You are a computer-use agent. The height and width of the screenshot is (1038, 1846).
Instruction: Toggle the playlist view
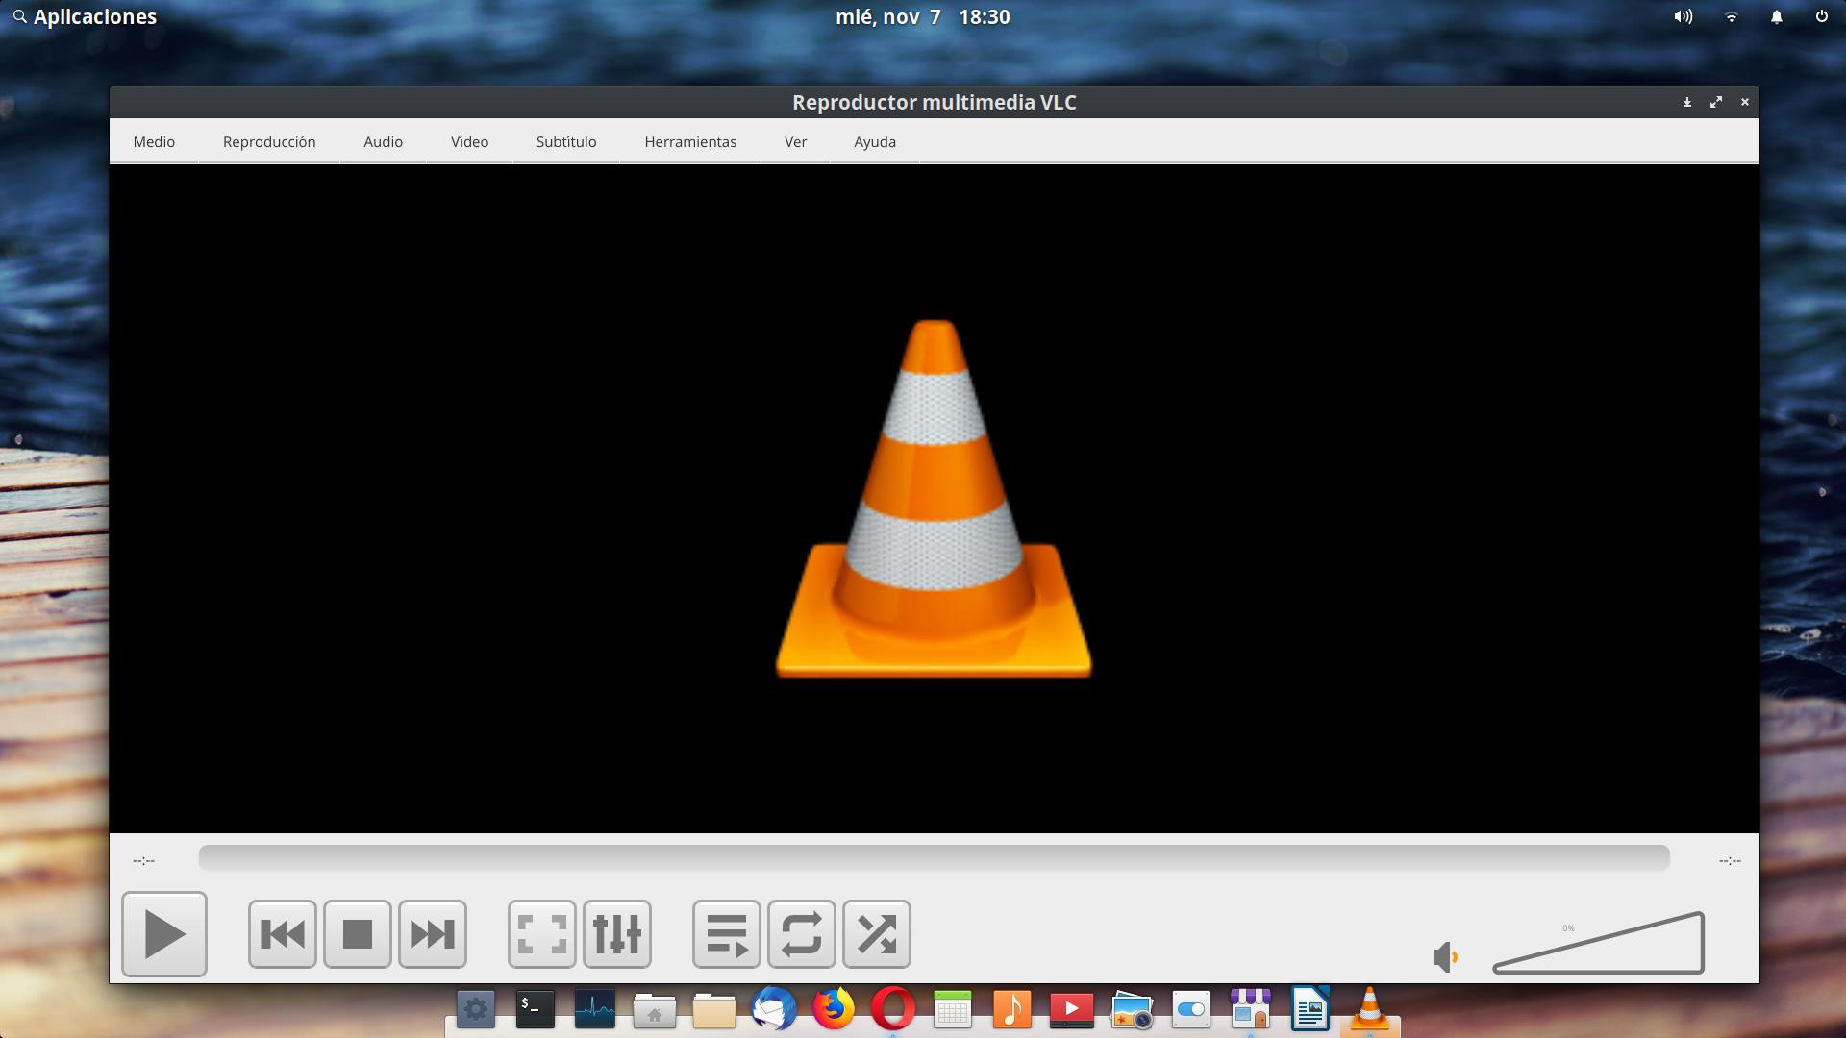tap(727, 934)
